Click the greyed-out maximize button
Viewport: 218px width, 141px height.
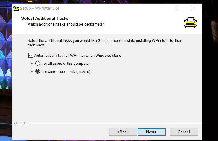pyautogui.click(x=176, y=8)
